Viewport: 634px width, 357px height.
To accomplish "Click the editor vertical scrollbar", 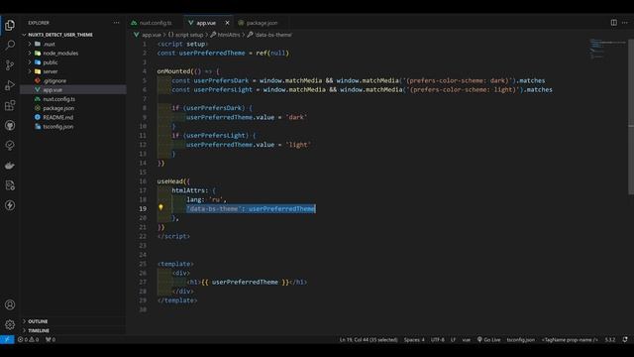I will click(631, 117).
